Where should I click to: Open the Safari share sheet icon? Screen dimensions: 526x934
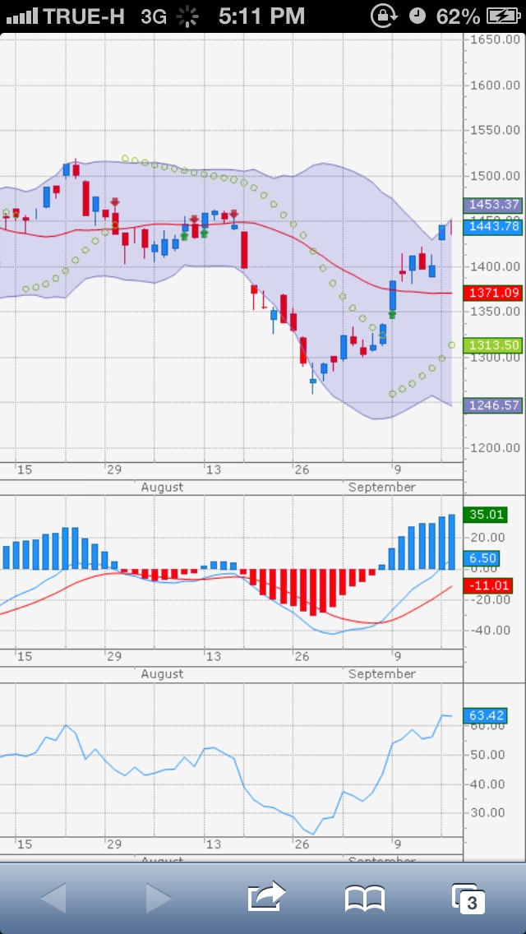(x=266, y=897)
